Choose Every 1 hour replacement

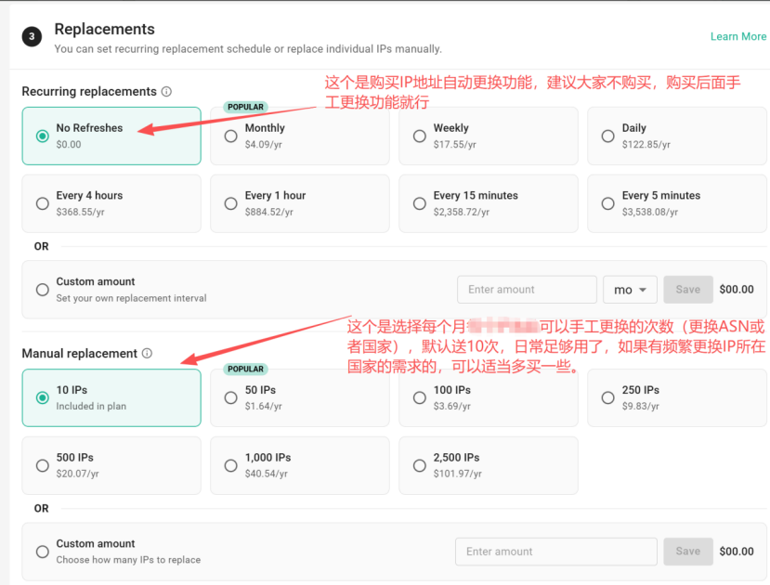point(300,203)
